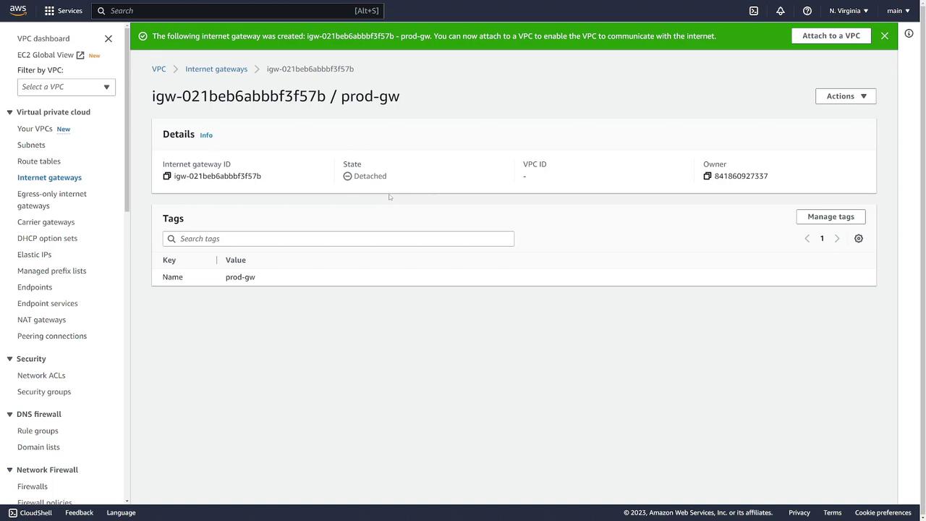Open EC2 Global View link
Image resolution: width=926 pixels, height=521 pixels.
(x=51, y=55)
